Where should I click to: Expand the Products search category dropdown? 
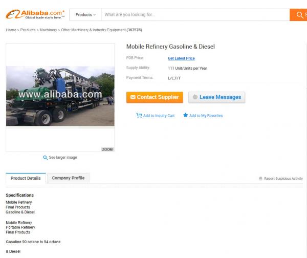coord(85,15)
